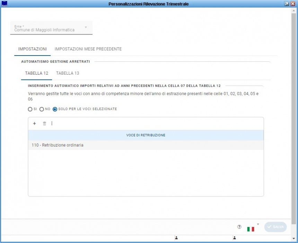Select row 110 - Retribuzione ordinaria

(x=146, y=145)
